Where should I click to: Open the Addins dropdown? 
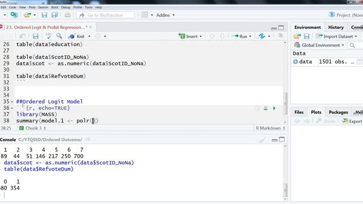coord(165,15)
